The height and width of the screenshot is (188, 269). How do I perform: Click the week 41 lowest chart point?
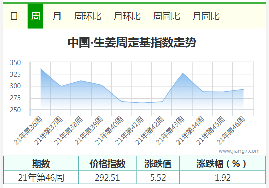coord(142,103)
